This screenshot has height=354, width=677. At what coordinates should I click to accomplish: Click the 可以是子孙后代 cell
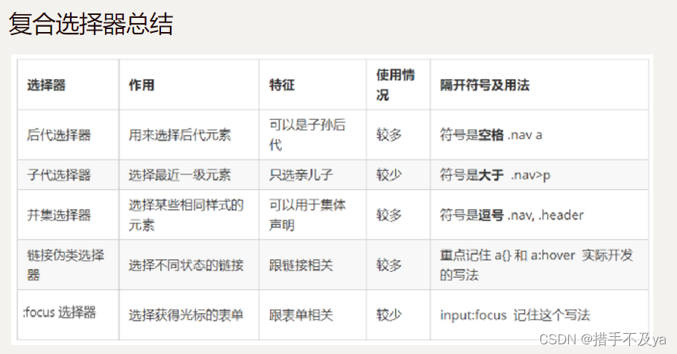pyautogui.click(x=312, y=135)
